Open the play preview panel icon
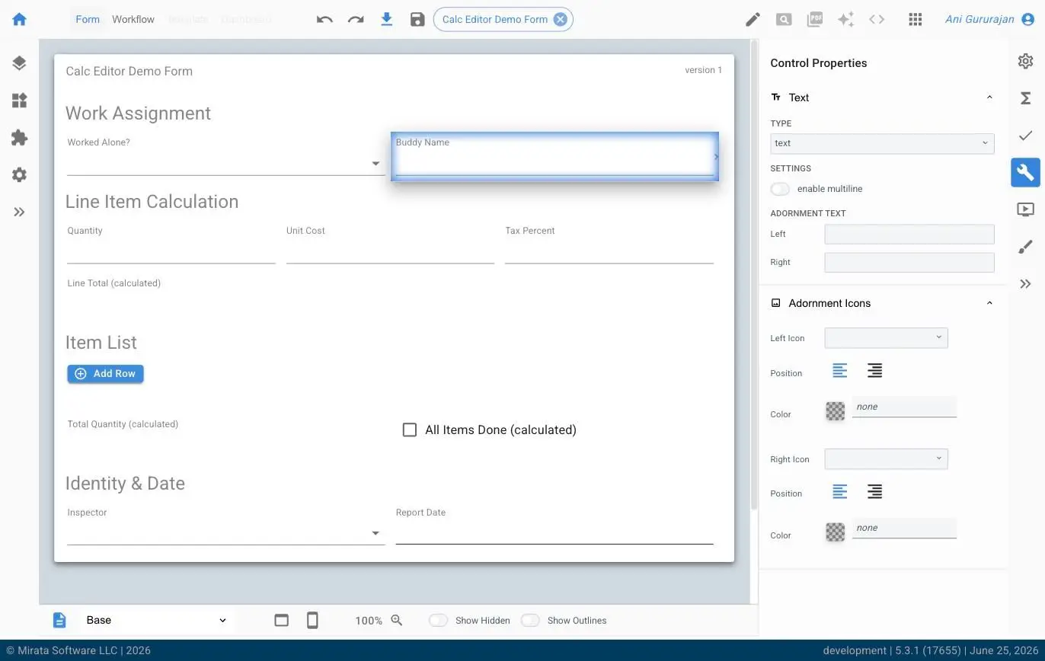The image size is (1045, 661). pyautogui.click(x=1026, y=209)
